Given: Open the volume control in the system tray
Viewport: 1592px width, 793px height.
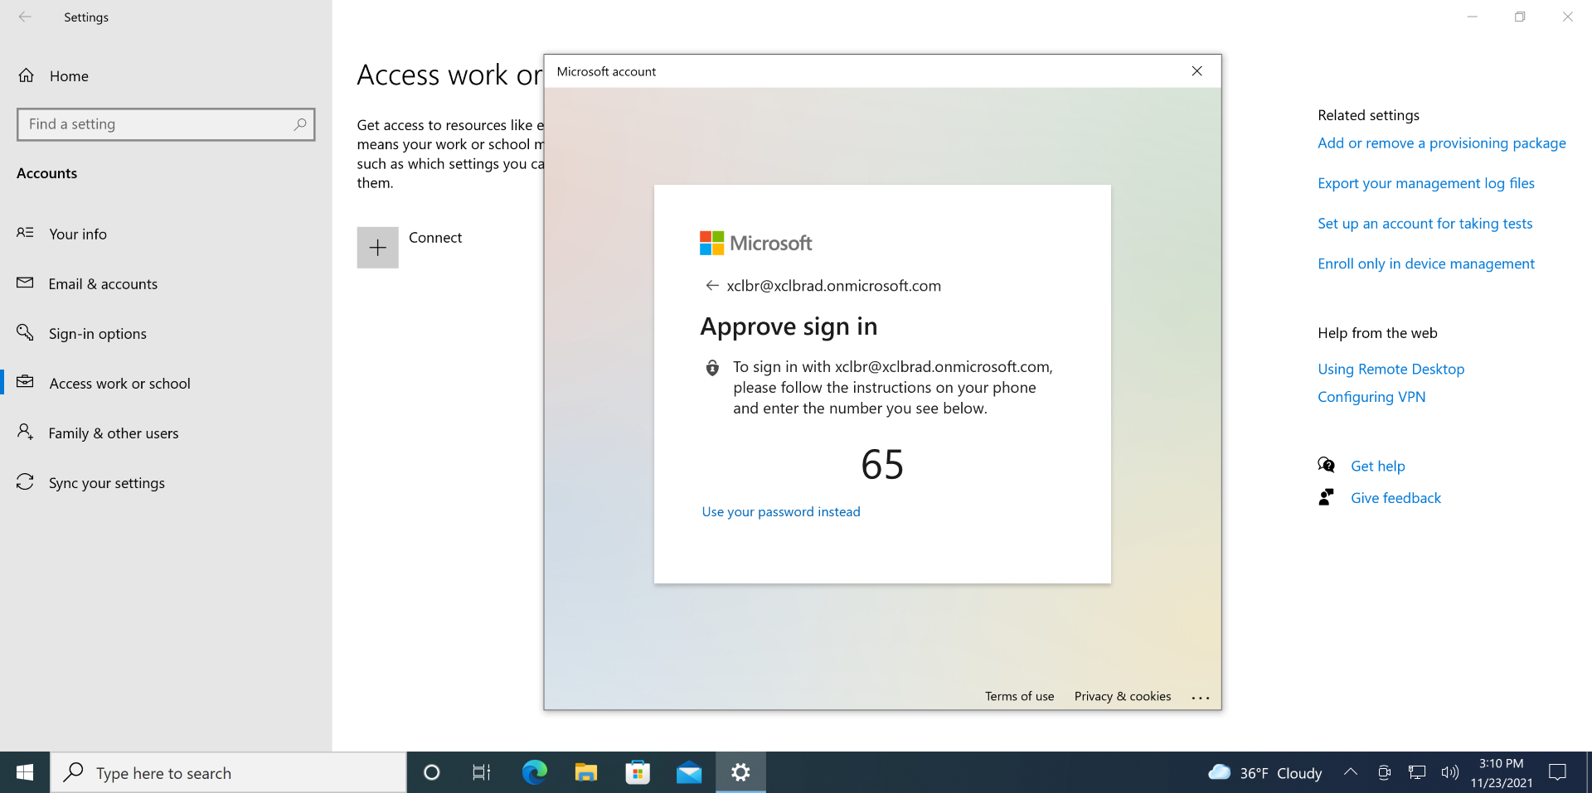Looking at the screenshot, I should pos(1449,772).
